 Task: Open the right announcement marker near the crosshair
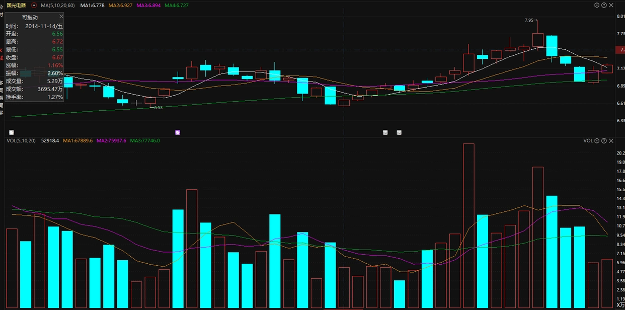click(x=399, y=132)
